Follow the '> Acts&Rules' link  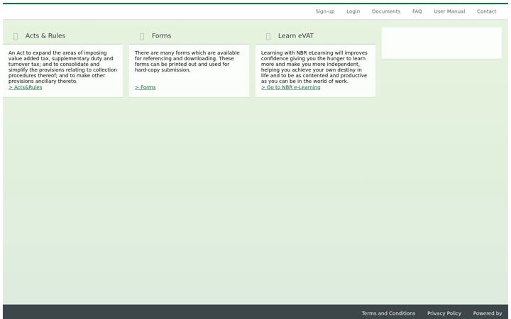(25, 87)
